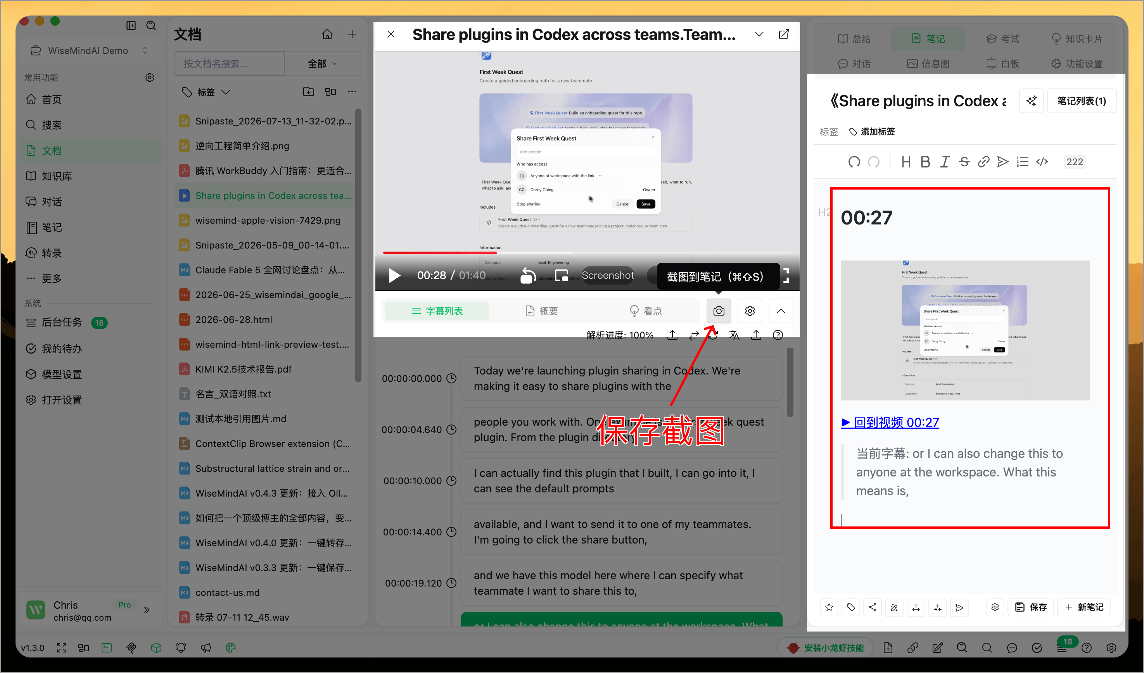
Task: Toggle fullscreen on the video player
Action: point(786,276)
